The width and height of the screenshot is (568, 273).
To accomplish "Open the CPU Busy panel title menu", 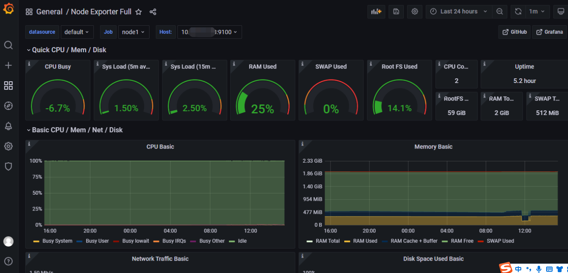I will point(58,67).
